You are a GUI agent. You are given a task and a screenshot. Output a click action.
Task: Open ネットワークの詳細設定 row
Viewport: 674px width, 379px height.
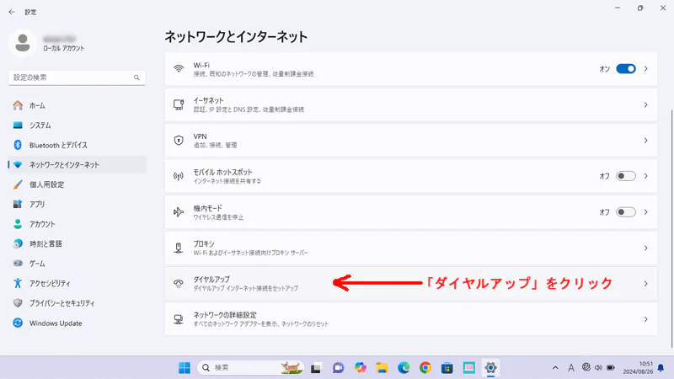pyautogui.click(x=411, y=319)
